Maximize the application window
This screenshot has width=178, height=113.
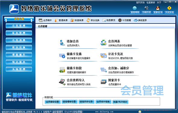pyautogui.click(x=170, y=2)
